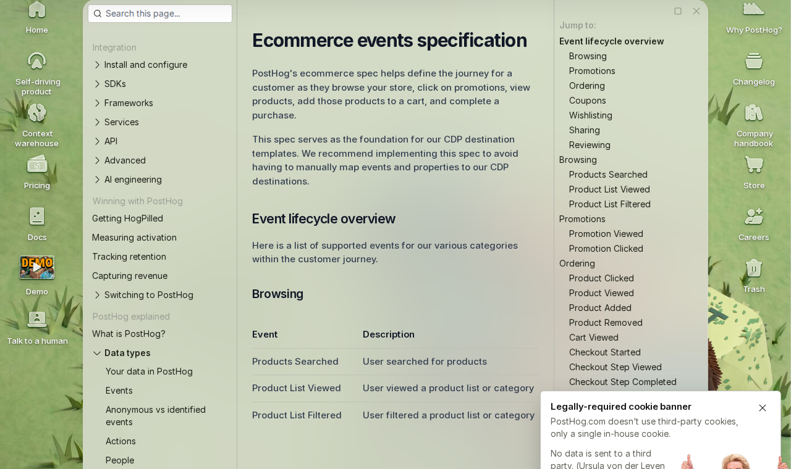The height and width of the screenshot is (469, 791).
Task: Expand the SDKs section
Action: click(x=160, y=84)
